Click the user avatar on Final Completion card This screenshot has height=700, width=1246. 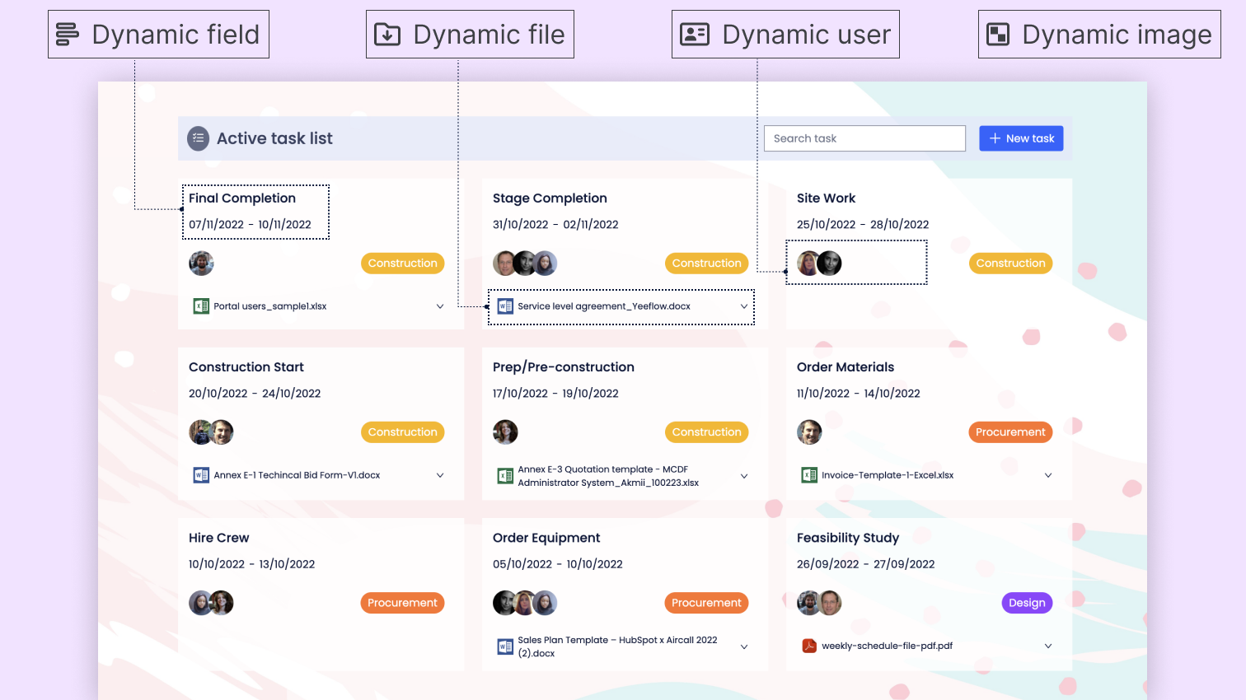(201, 264)
